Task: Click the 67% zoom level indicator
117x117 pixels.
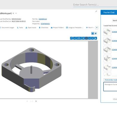Action: pos(79,38)
